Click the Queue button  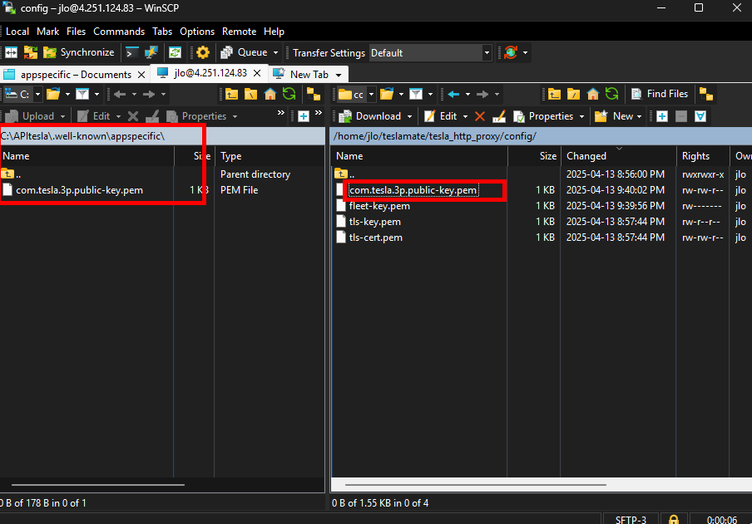tap(244, 52)
